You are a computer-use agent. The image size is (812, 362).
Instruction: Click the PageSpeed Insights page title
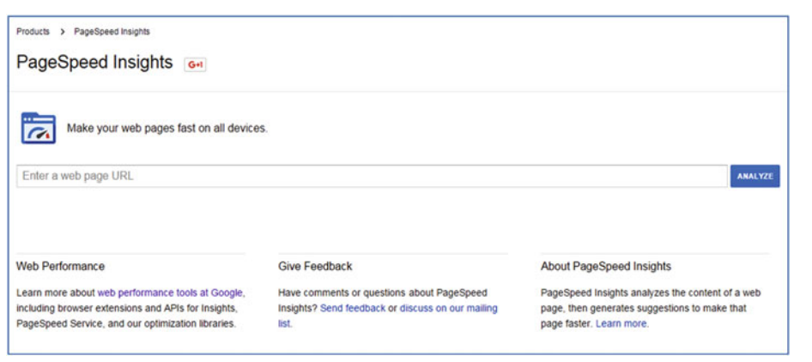pyautogui.click(x=94, y=62)
